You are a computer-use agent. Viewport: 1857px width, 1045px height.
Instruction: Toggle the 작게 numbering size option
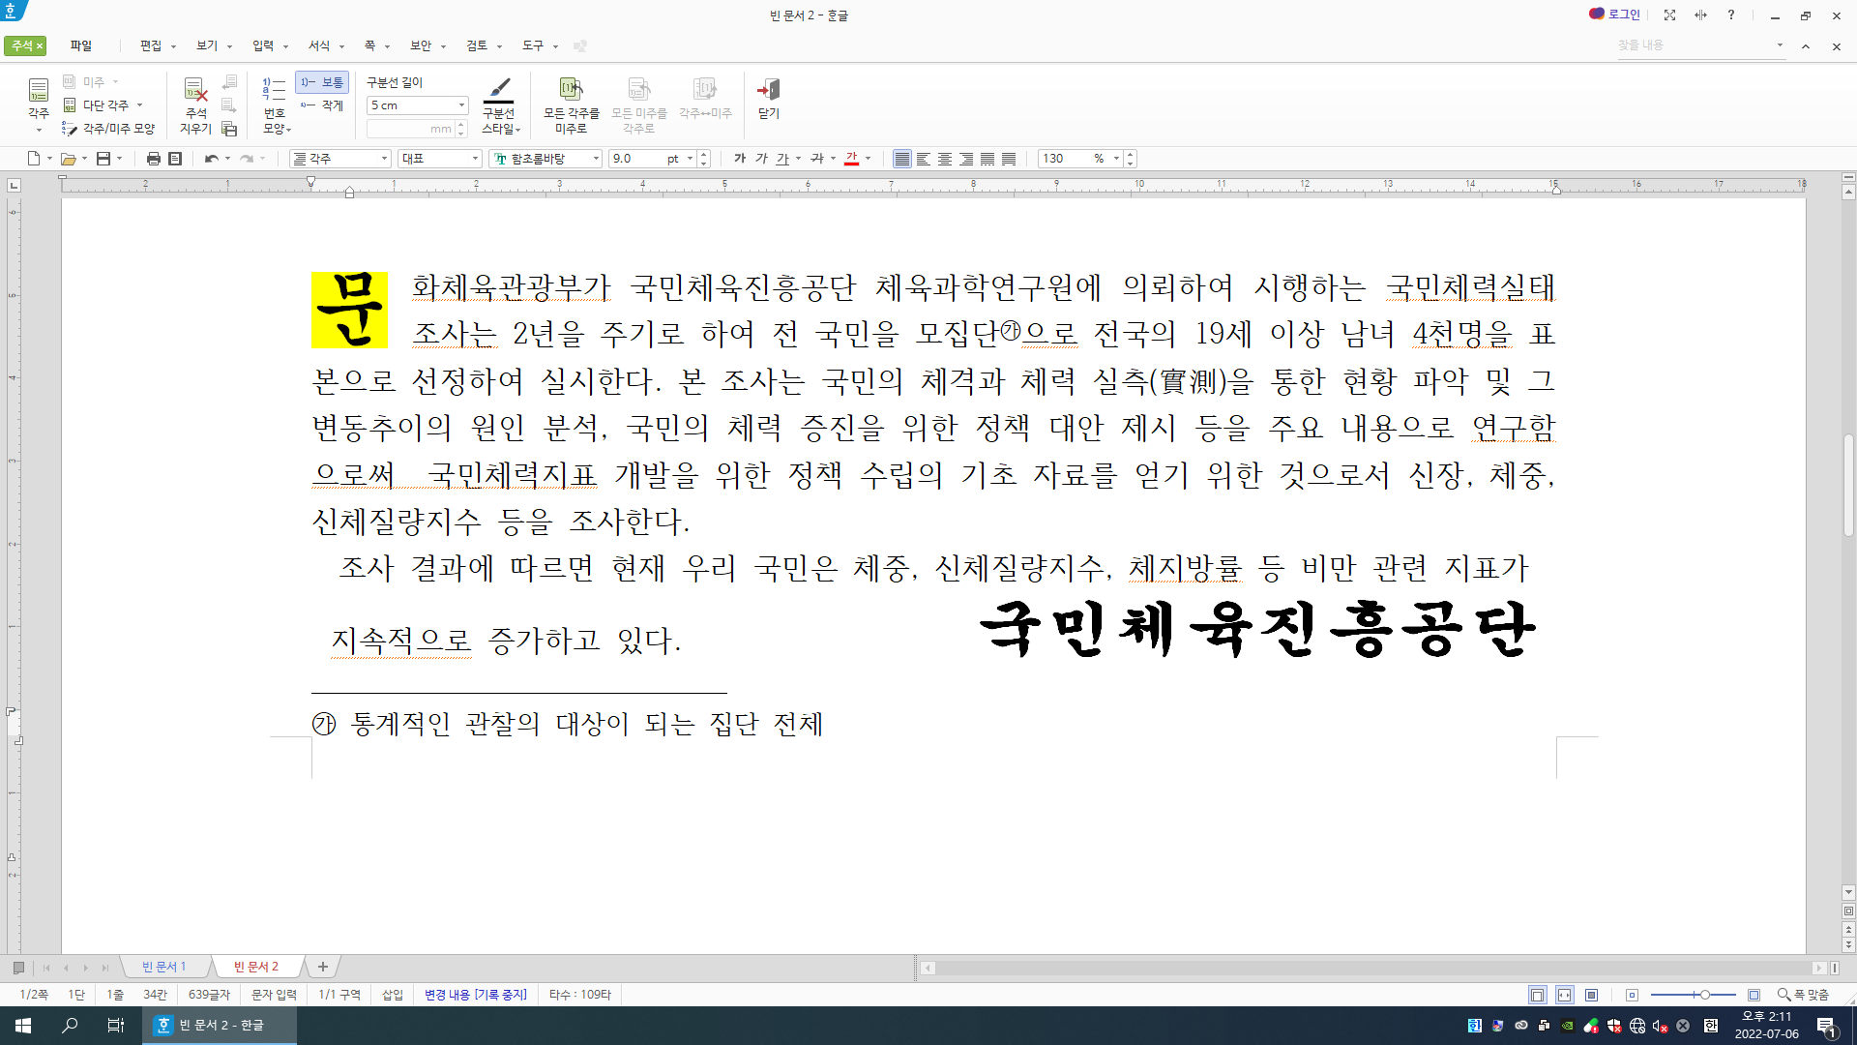click(x=322, y=105)
